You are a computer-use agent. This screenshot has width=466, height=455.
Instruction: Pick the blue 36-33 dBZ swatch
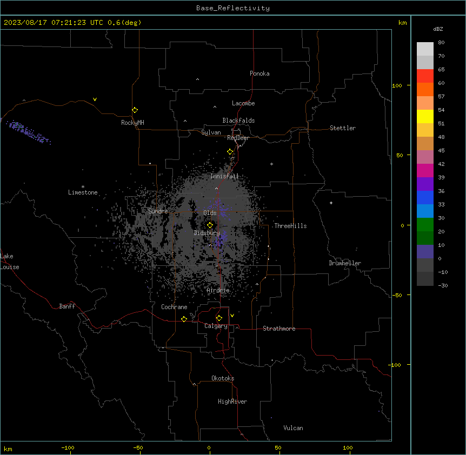tap(425, 197)
